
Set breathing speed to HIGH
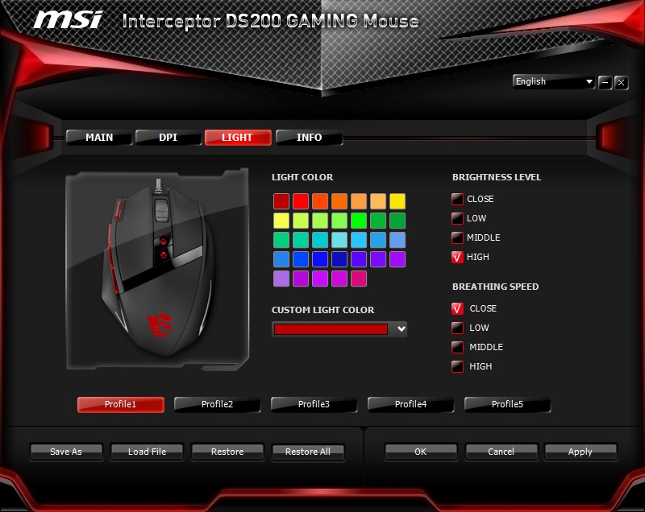coord(458,366)
